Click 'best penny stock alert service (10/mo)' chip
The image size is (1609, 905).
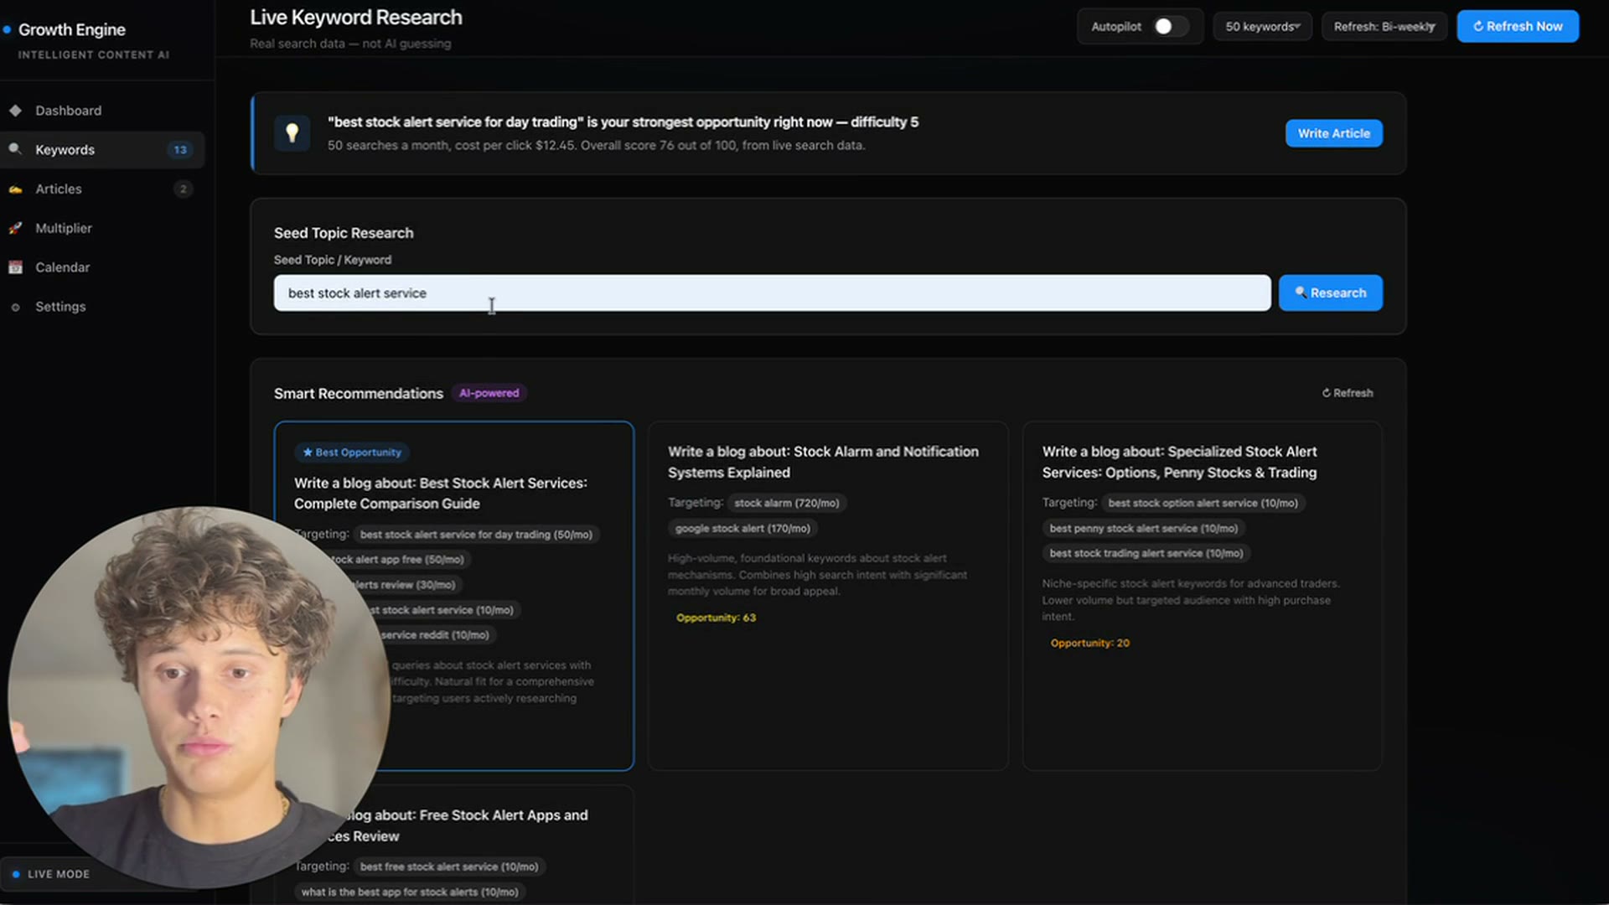(x=1144, y=529)
